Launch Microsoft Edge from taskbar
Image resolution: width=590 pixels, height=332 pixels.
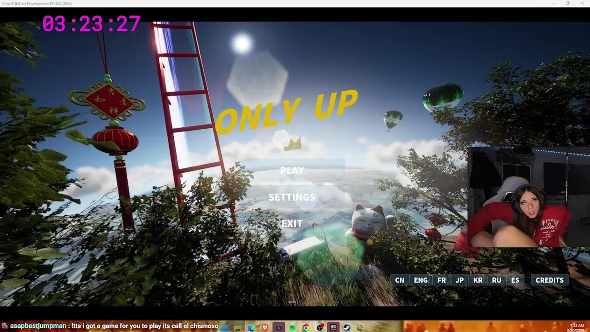point(251,328)
